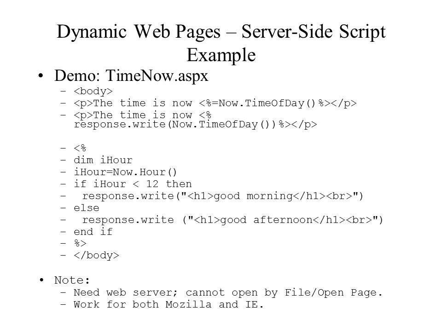Click the line 'iHour=Now.Hour()'
Viewport: 442px width, 331px height.
point(125,172)
